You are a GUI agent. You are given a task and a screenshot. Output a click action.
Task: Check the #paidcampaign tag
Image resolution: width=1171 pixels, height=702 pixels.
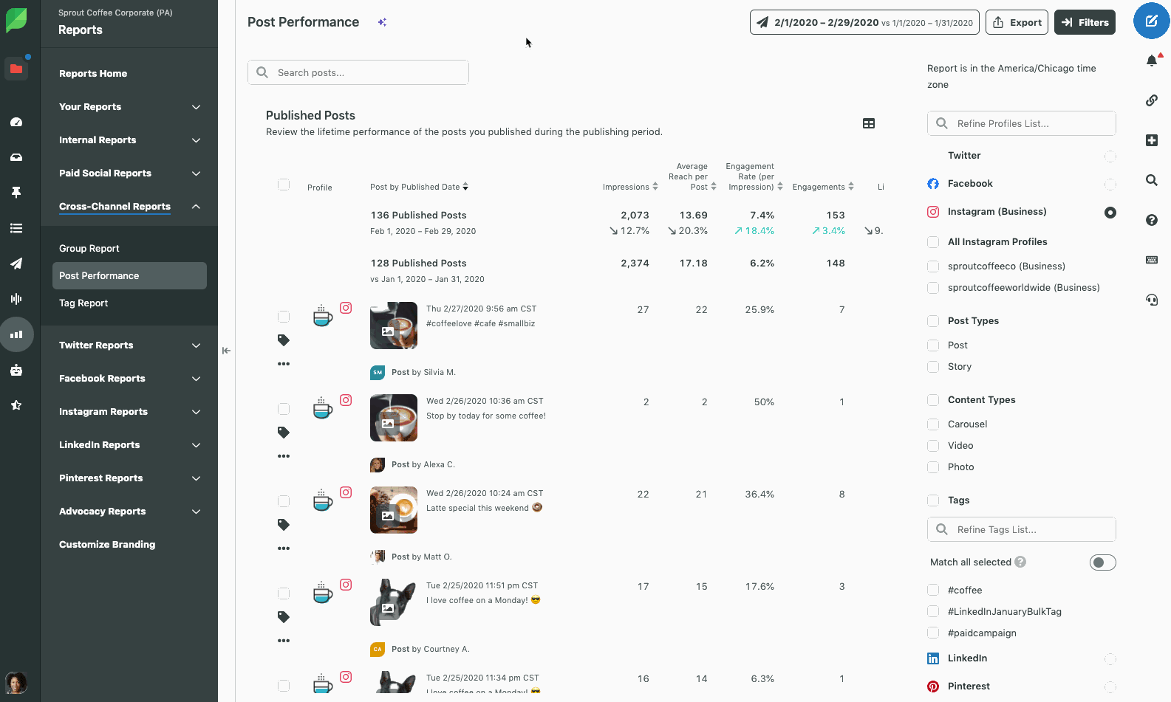tap(933, 633)
